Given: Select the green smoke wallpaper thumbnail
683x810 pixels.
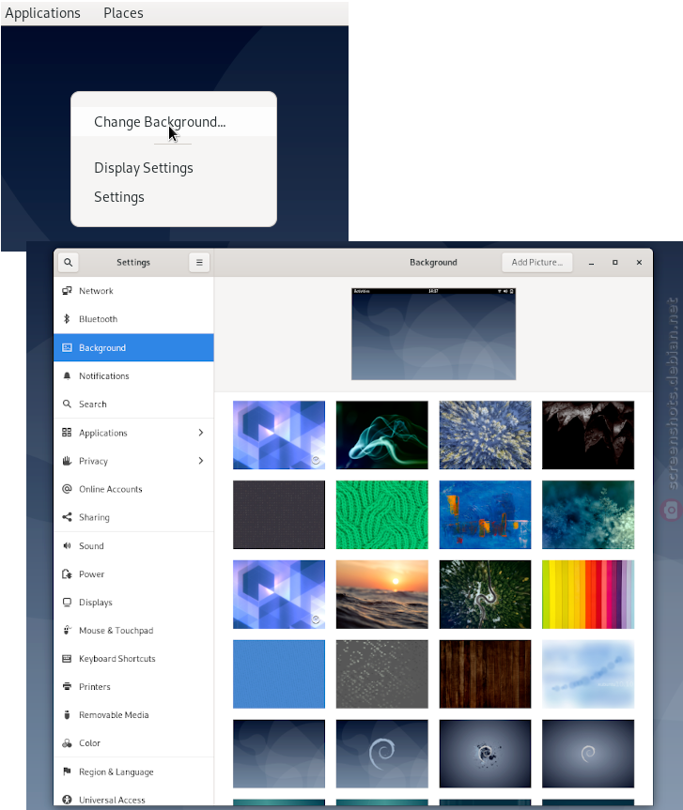Looking at the screenshot, I should [382, 435].
